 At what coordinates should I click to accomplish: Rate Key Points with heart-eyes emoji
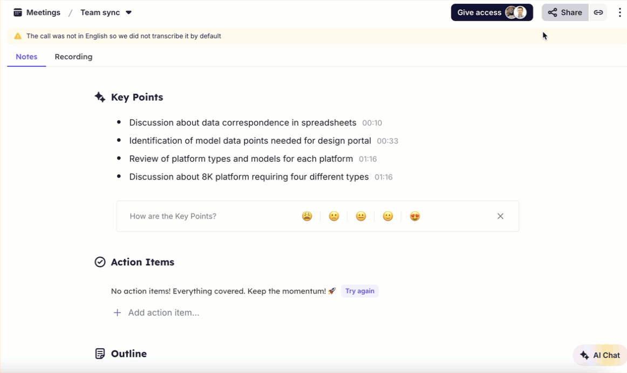click(x=414, y=216)
